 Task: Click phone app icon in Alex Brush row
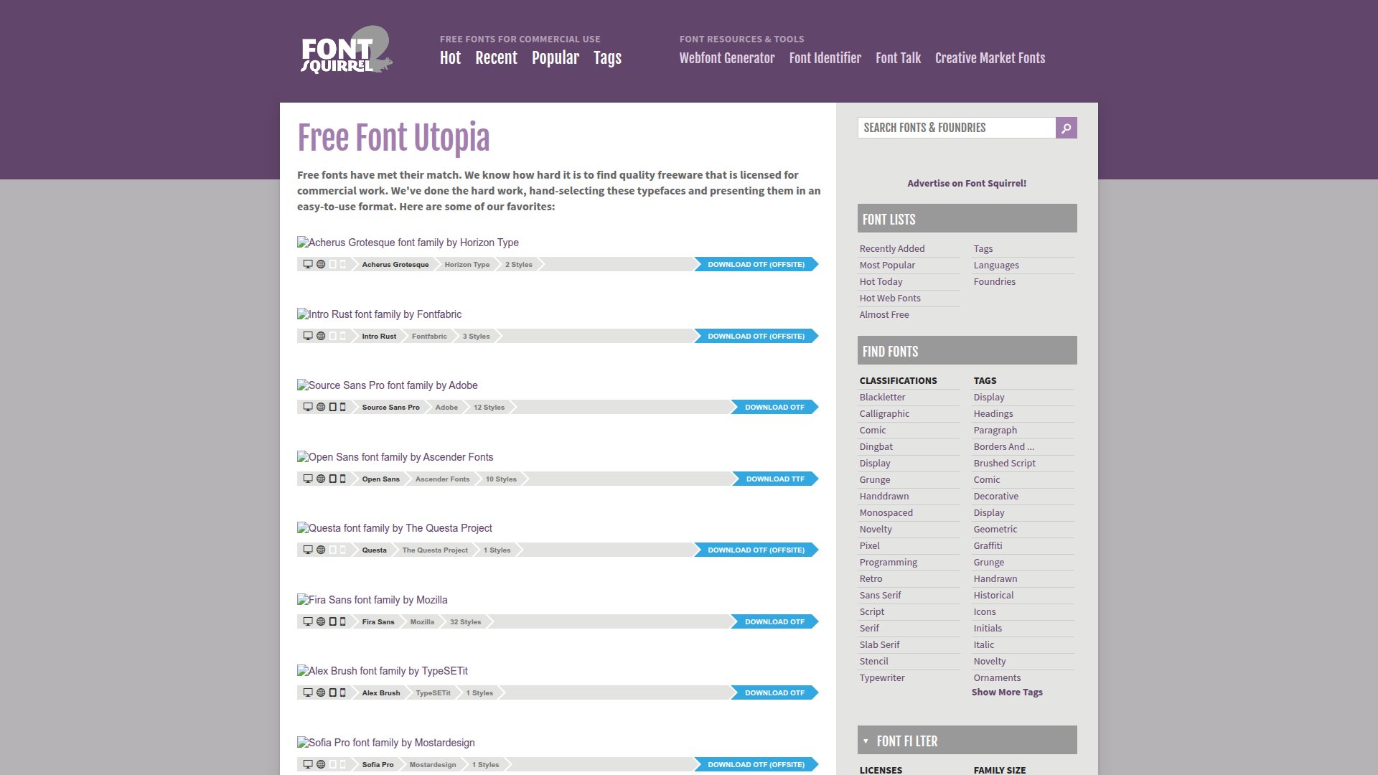342,692
